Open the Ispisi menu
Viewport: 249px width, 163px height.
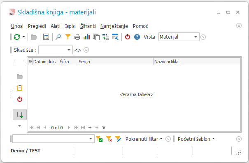tap(70, 26)
